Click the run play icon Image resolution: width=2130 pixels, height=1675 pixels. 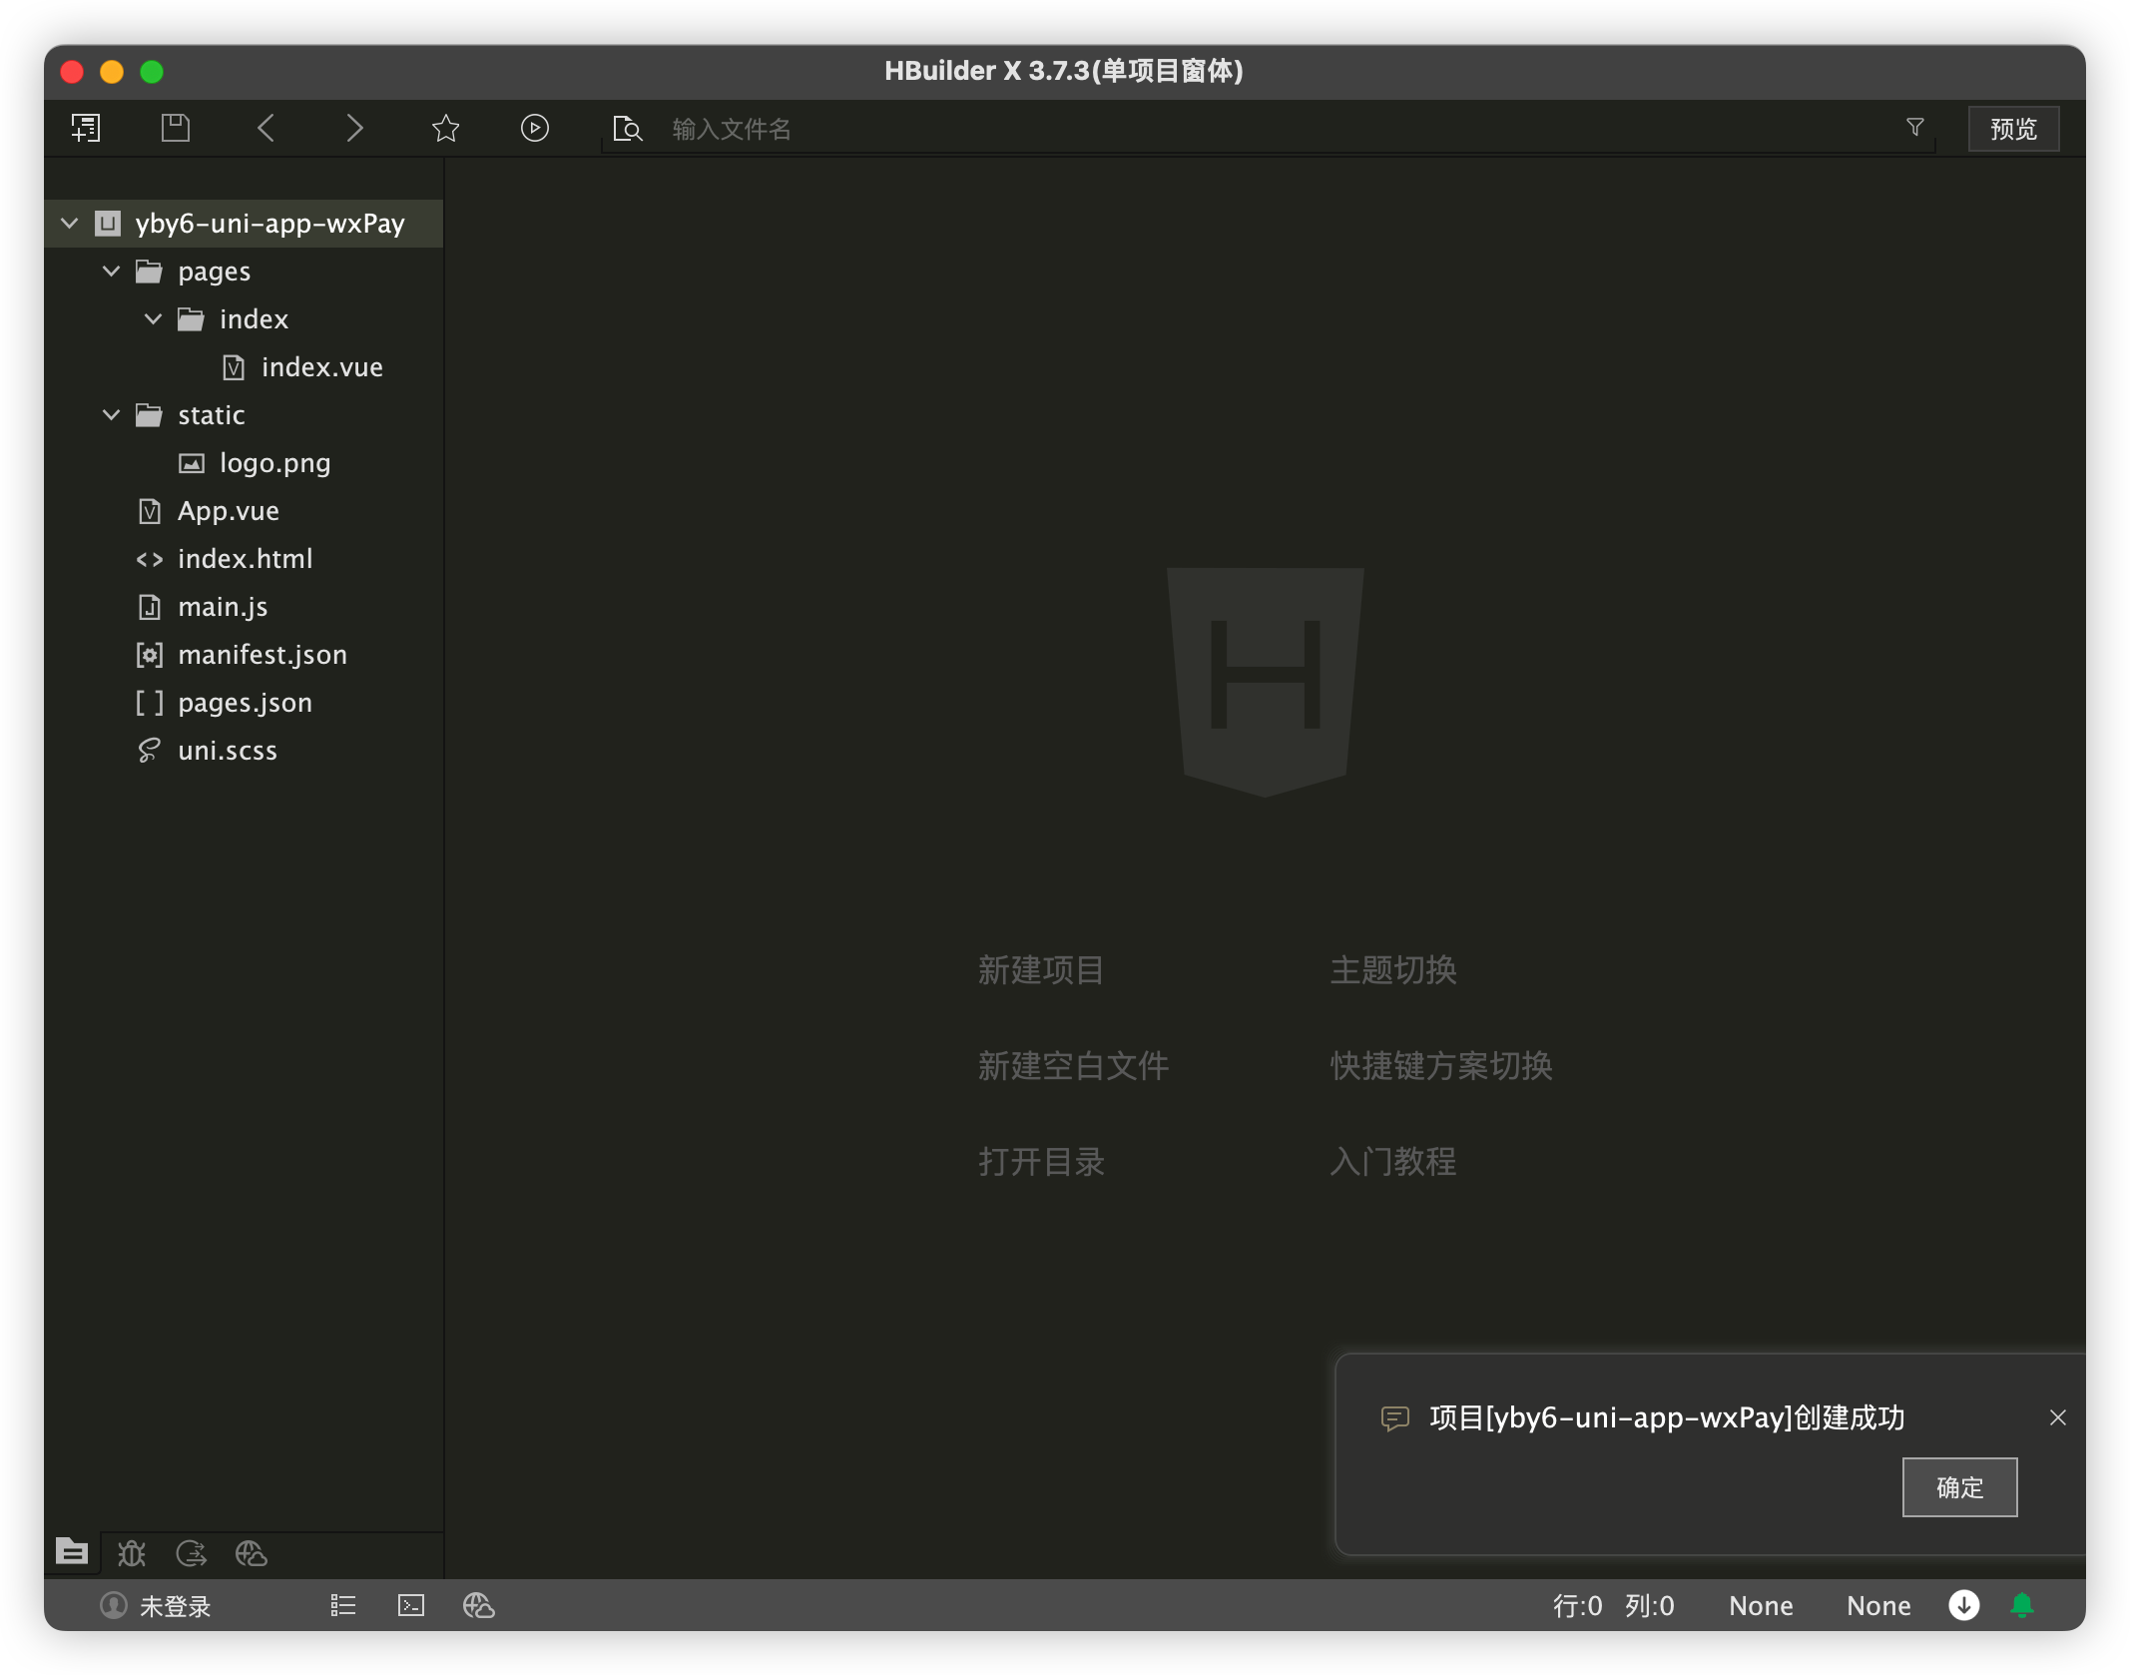(x=535, y=128)
